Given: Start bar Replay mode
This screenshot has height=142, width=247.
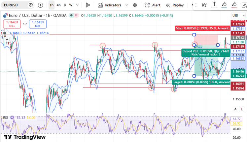Looking at the screenshot, I should point(175,5).
